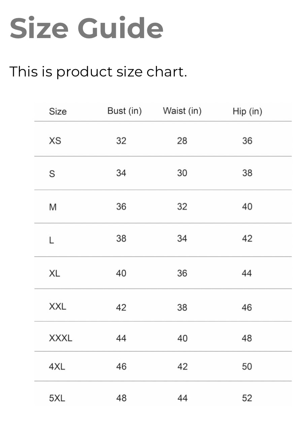Click the S size row label

click(x=52, y=174)
